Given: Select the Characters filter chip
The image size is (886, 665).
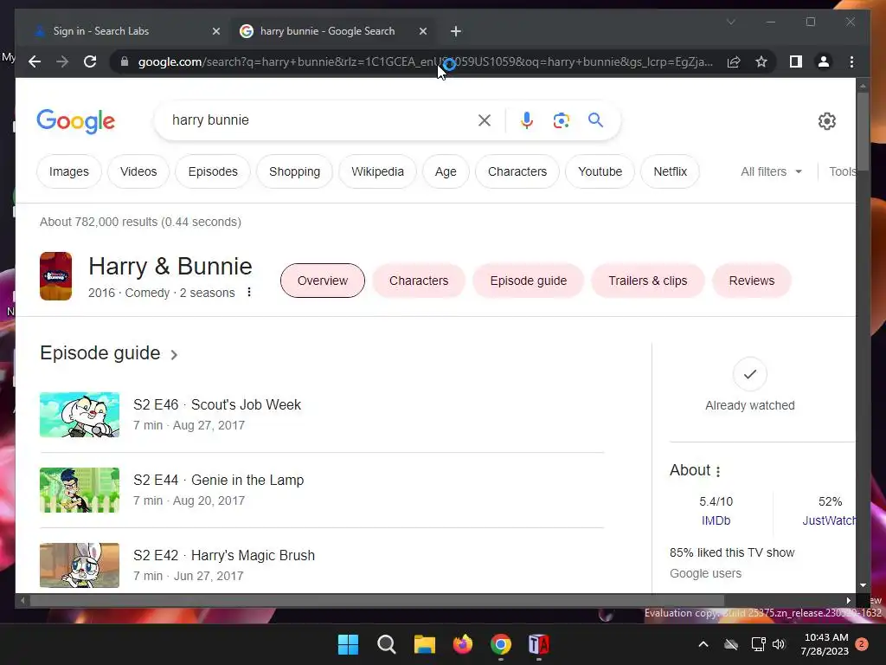Looking at the screenshot, I should click(x=517, y=171).
